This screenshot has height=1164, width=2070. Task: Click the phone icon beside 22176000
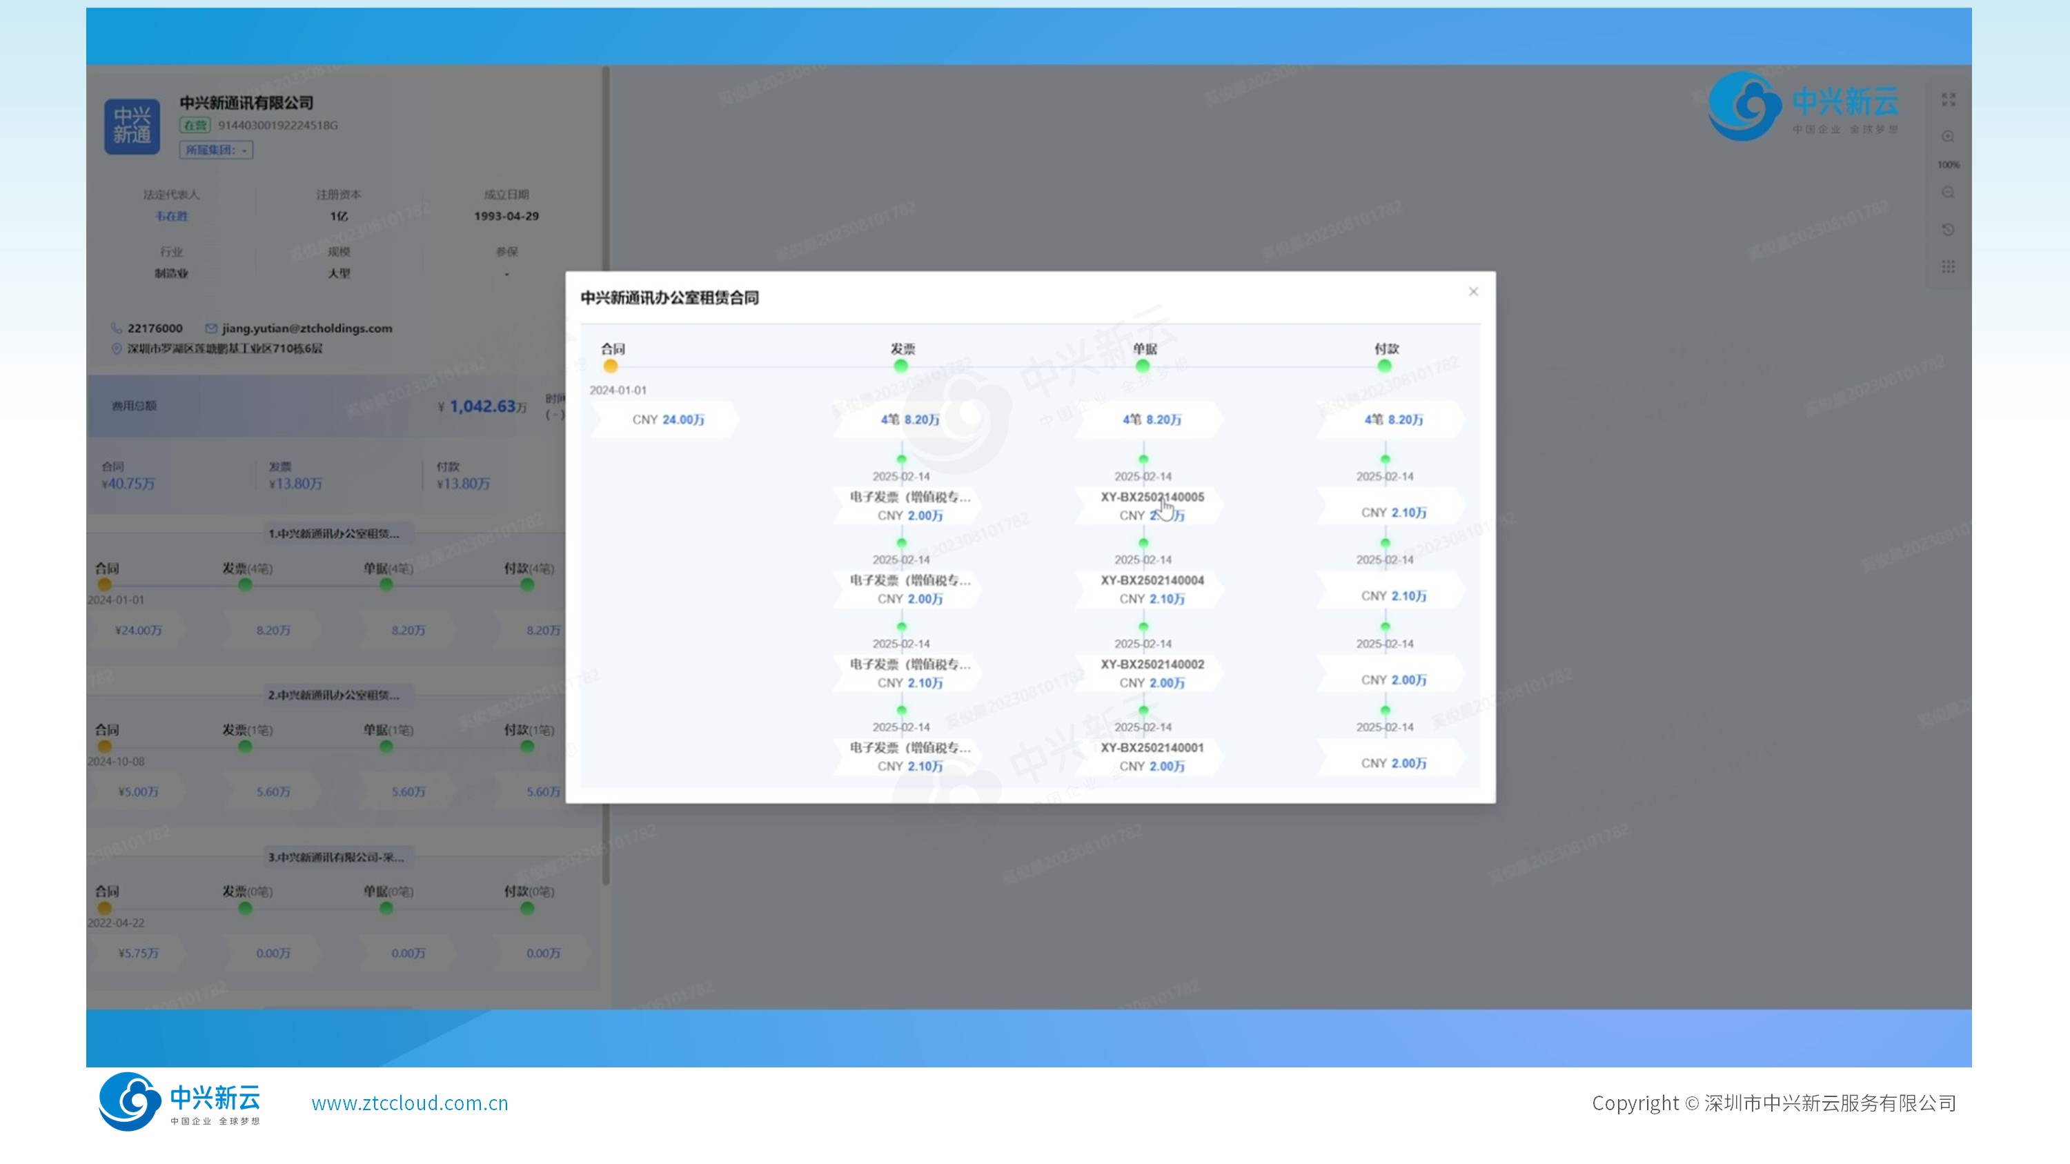tap(117, 328)
